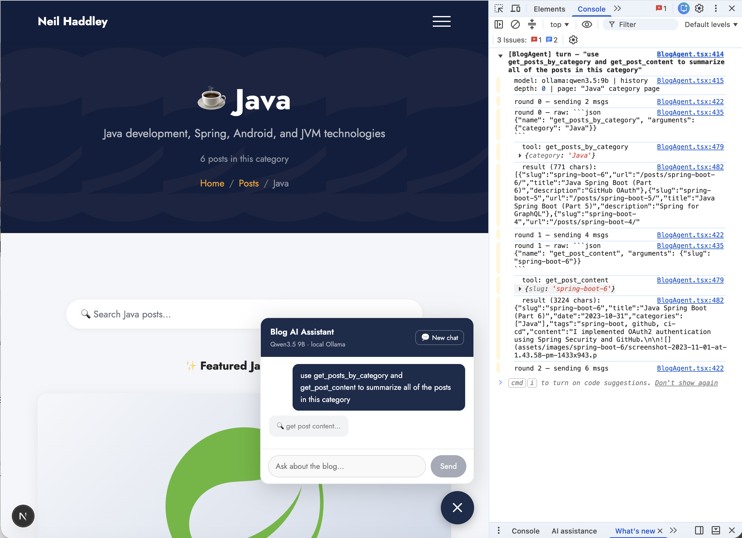The width and height of the screenshot is (742, 538).
Task: Clear the console with the ban icon
Action: coord(515,25)
